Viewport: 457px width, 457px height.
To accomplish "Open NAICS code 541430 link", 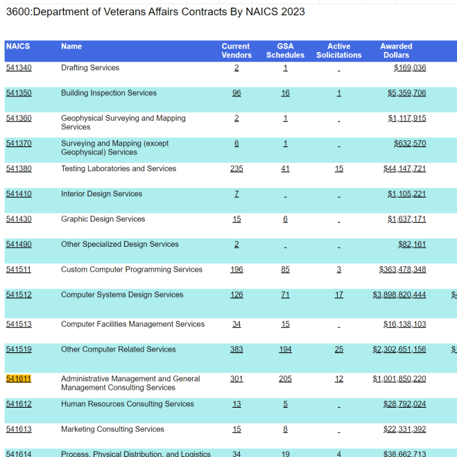I will (19, 219).
